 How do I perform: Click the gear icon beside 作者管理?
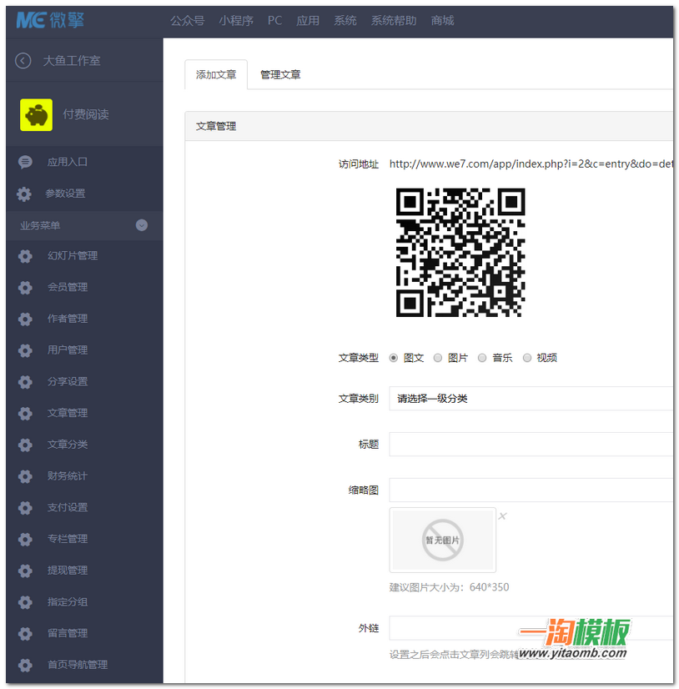25,319
